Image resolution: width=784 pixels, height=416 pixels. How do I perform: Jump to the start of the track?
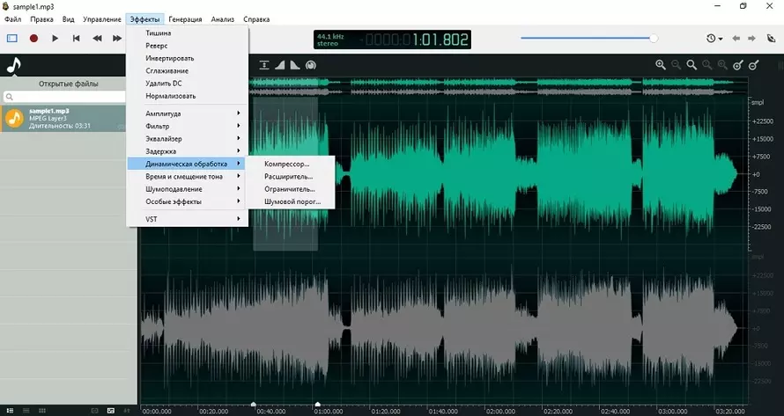(x=76, y=38)
